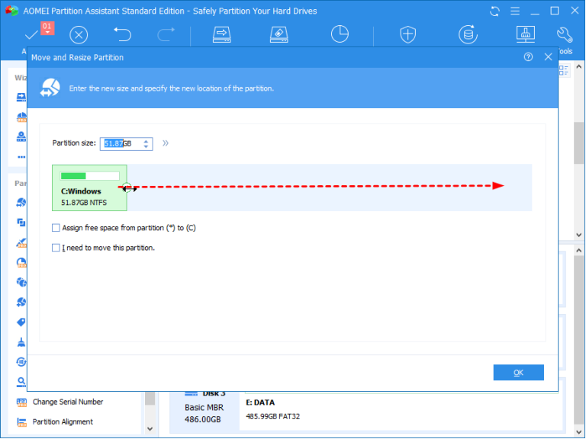Viewport: 586px width, 439px height.
Task: Click the right-edge resize handle of C:Windows
Action: click(x=127, y=187)
